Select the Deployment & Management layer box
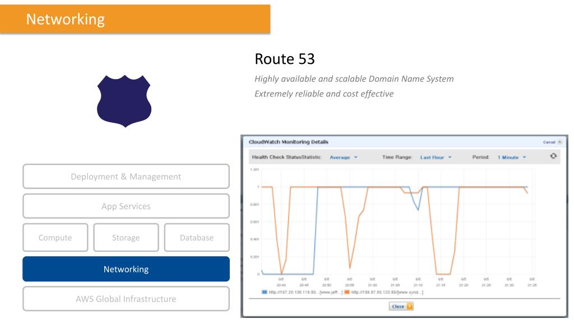Viewport: 574px width, 323px height. point(126,177)
